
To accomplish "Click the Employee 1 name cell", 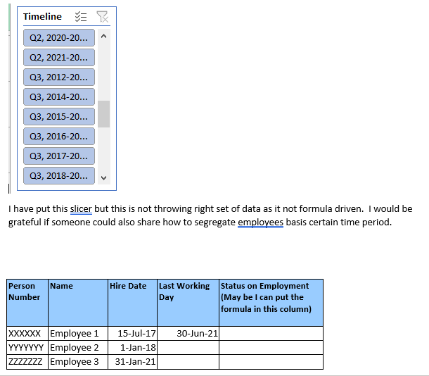I will [78, 334].
